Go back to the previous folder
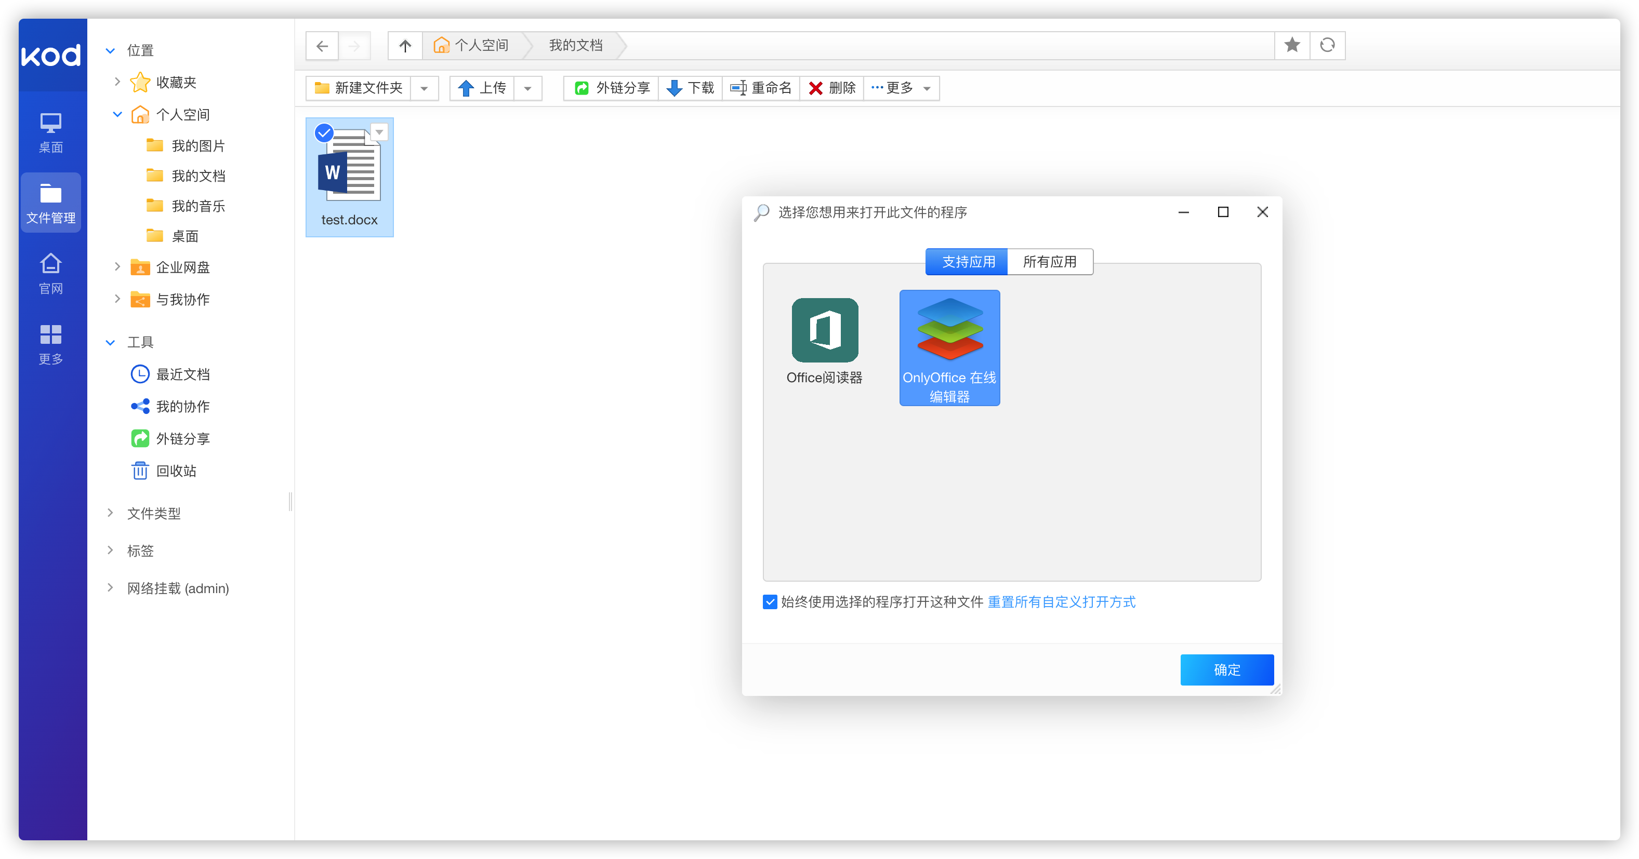The height and width of the screenshot is (859, 1639). click(322, 45)
